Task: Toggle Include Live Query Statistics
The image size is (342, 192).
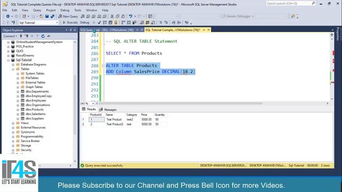Action: click(x=129, y=22)
